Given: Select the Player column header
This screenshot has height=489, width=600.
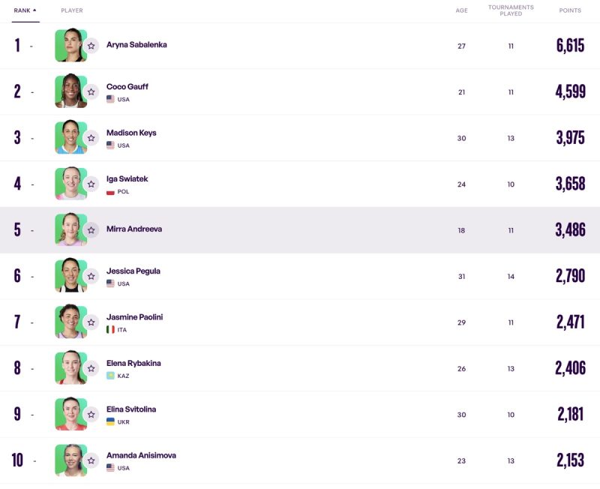Looking at the screenshot, I should click(72, 10).
